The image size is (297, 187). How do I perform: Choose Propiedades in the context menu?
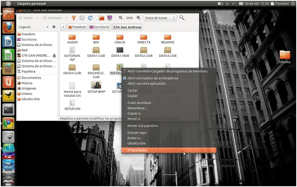[169, 150]
